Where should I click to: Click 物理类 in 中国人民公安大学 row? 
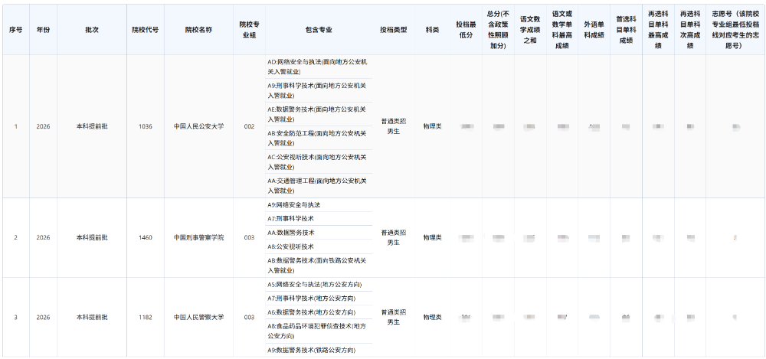pyautogui.click(x=432, y=126)
